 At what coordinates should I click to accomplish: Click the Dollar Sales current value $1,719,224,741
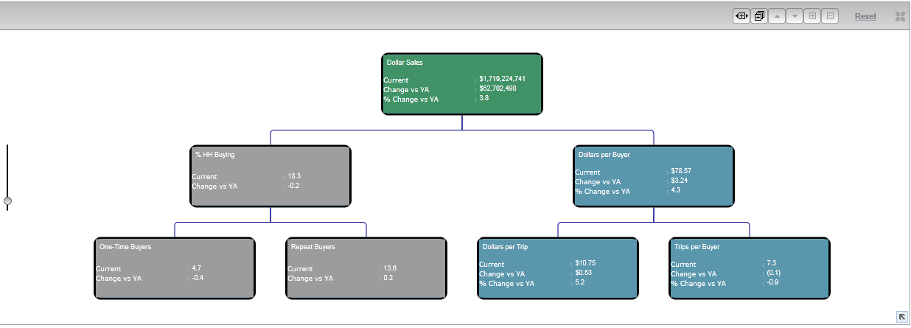(502, 79)
